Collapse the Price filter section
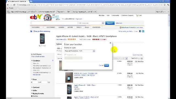This screenshot has height=99, width=176. tap(32, 79)
